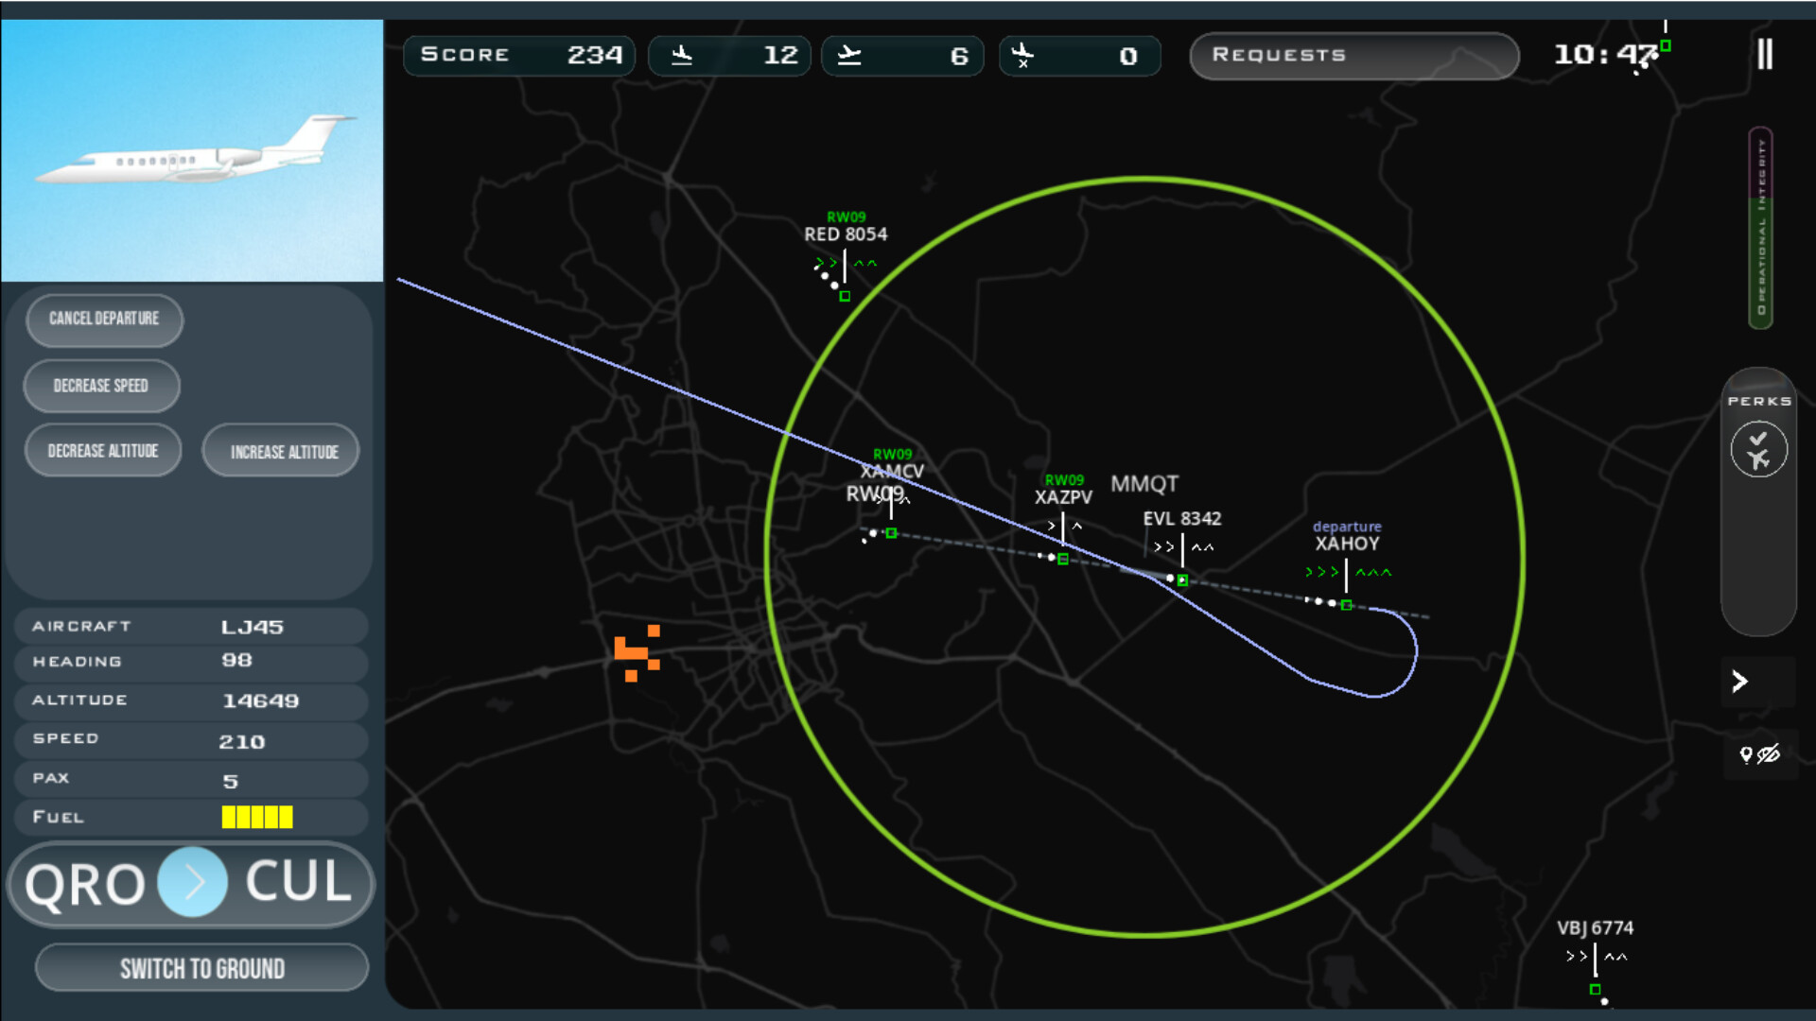Image resolution: width=1816 pixels, height=1021 pixels.
Task: Switch to ground view
Action: click(x=201, y=968)
